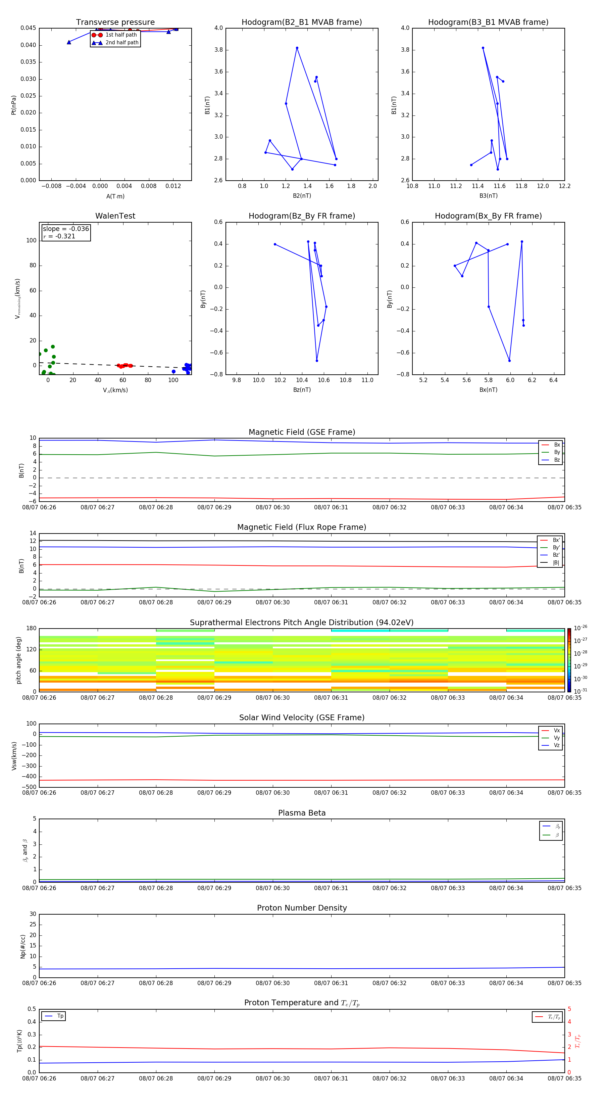Click the "V_remaining(km/s)" y-axis label
This screenshot has width=604, height=1108.
[18, 298]
